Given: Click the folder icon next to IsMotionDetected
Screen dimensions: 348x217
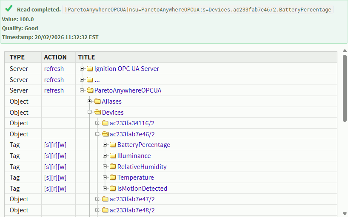Looking at the screenshot, I should [113, 189].
